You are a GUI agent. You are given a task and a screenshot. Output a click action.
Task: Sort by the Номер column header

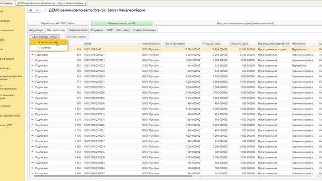[111, 44]
